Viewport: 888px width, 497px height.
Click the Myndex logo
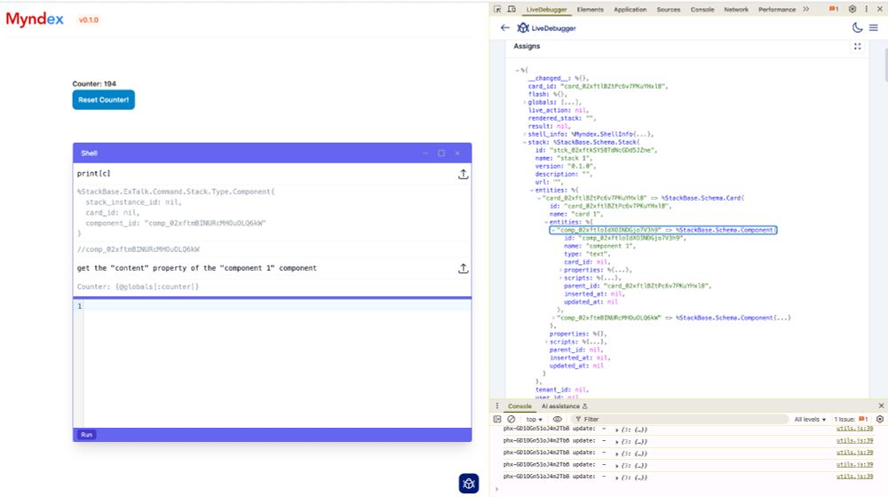coord(35,20)
